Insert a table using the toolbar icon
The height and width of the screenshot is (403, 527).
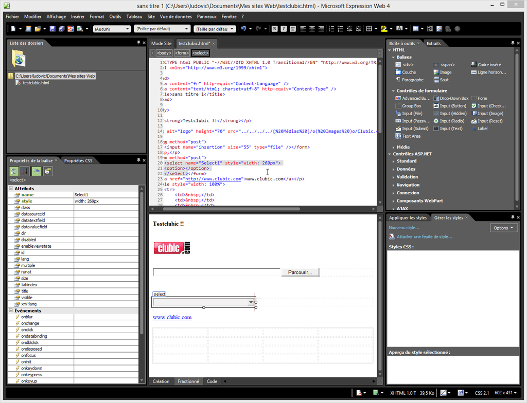(x=416, y=29)
